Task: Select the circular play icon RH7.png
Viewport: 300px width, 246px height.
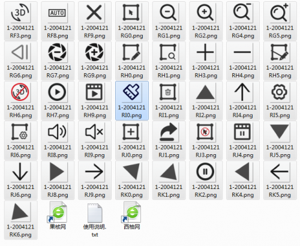Action: click(x=58, y=101)
